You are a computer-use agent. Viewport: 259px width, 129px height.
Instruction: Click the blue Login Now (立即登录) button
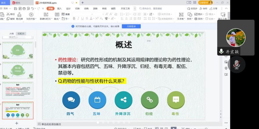coord(131,26)
